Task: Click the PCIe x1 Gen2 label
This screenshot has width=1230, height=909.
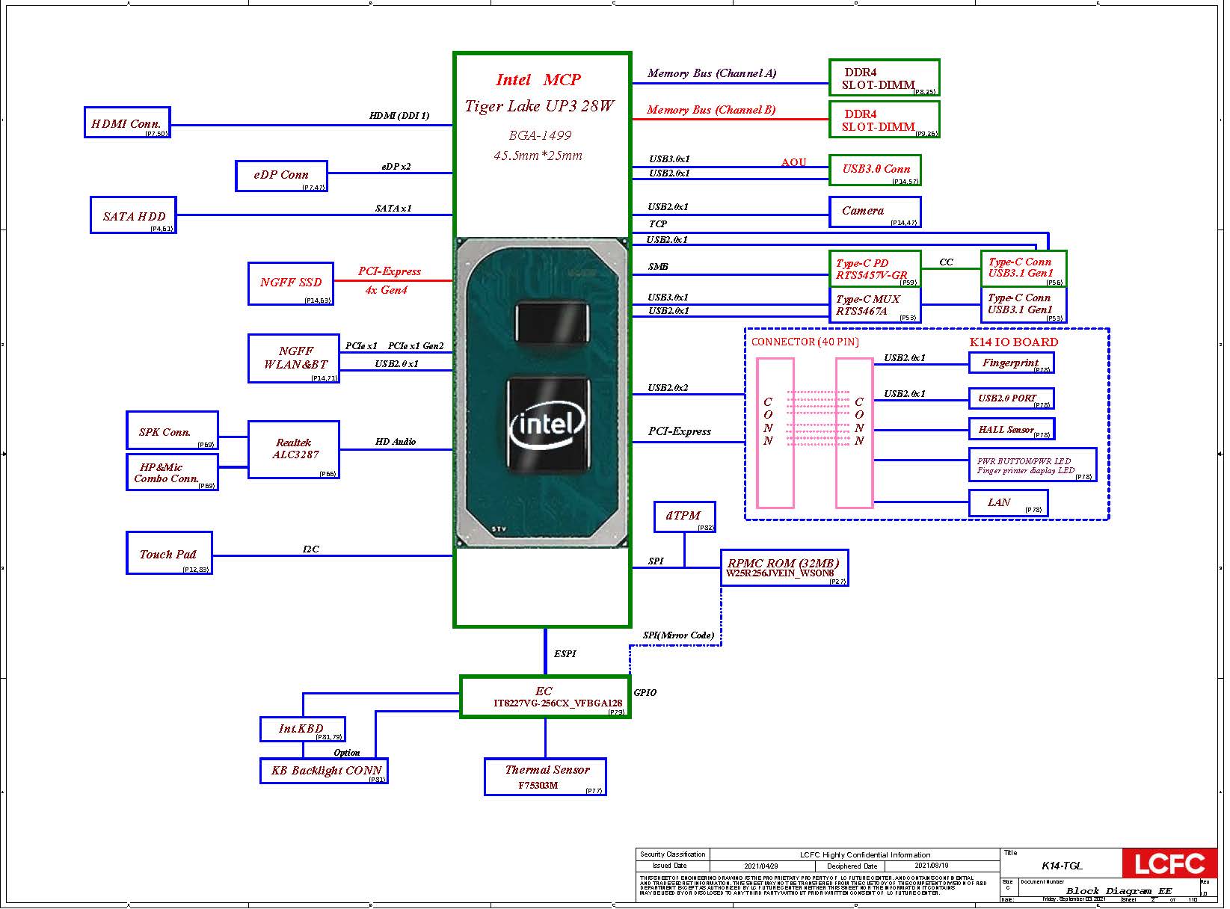Action: tap(416, 346)
